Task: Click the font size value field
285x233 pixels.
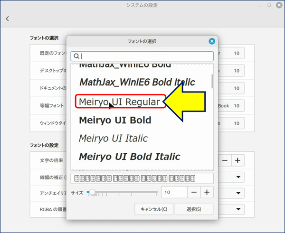Action: click(x=174, y=192)
